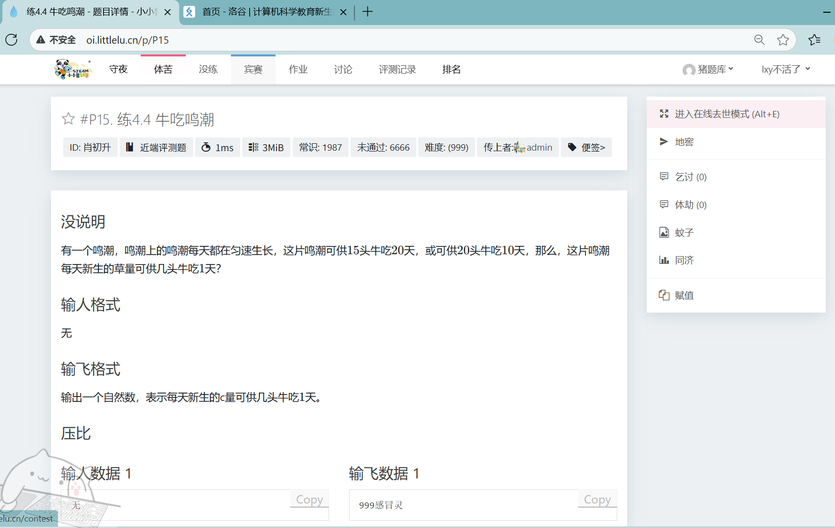The image size is (835, 528).
Task: Open the 蚊子 files entry in sidebar
Action: tap(684, 233)
